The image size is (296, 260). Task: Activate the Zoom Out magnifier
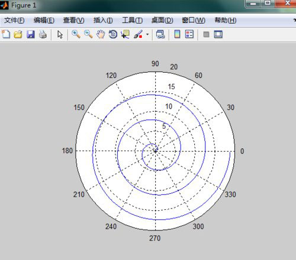[88, 34]
